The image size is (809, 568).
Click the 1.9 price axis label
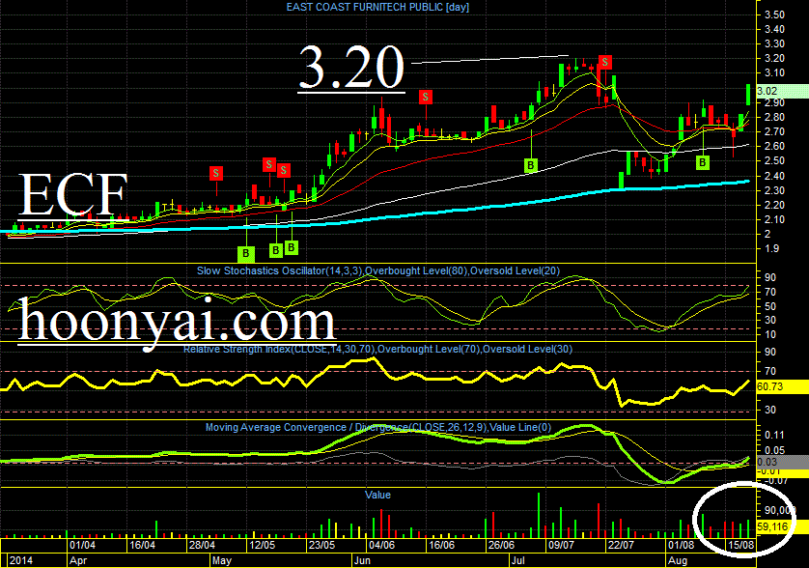point(772,249)
